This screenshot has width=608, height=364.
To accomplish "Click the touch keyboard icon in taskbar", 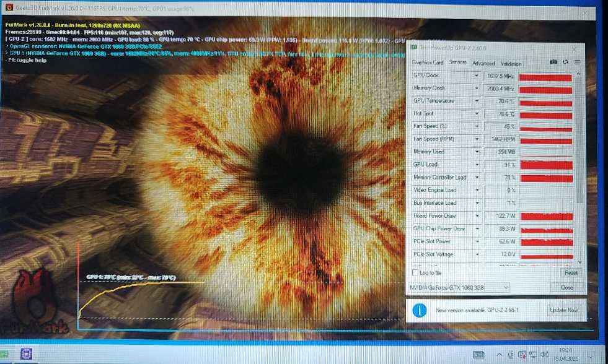I will pyautogui.click(x=478, y=354).
